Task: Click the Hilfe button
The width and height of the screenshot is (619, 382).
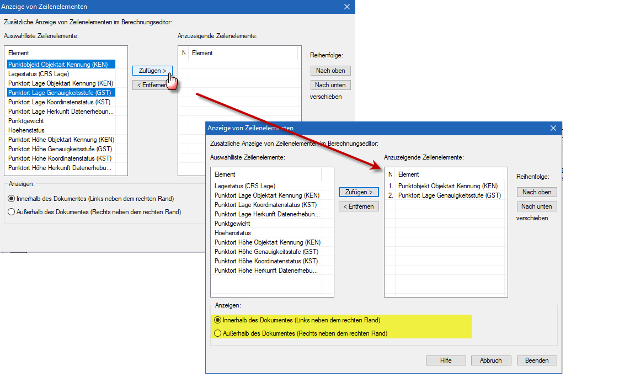Action: (x=446, y=360)
